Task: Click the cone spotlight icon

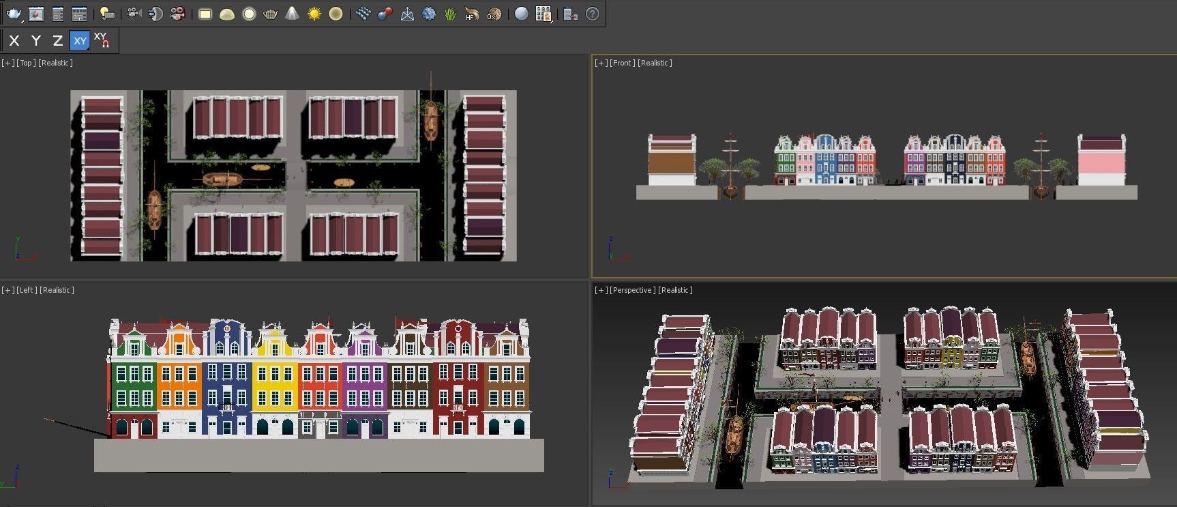Action: [292, 14]
